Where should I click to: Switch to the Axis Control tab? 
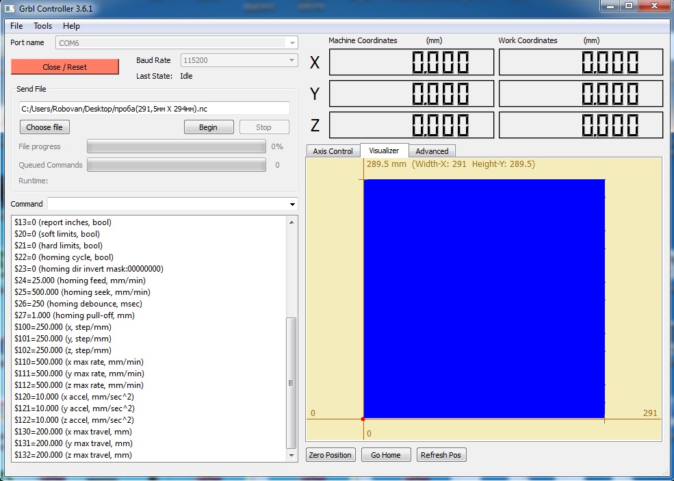tap(333, 151)
